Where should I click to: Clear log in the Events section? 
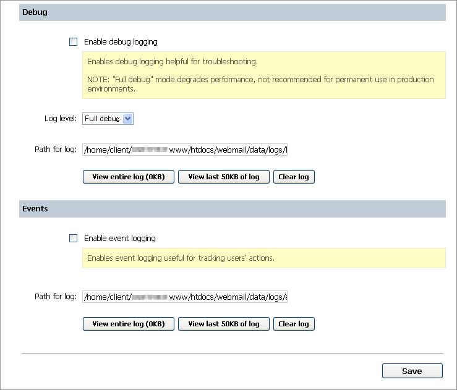click(294, 324)
